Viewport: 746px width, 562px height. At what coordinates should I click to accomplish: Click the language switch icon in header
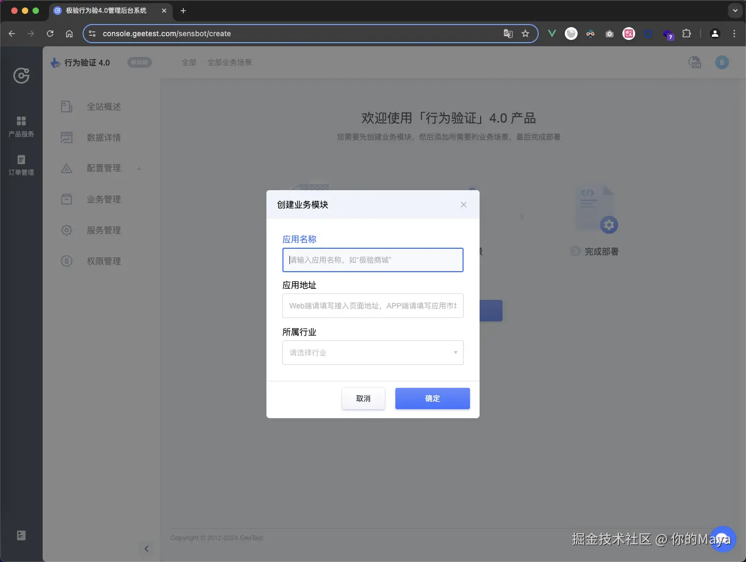click(695, 62)
